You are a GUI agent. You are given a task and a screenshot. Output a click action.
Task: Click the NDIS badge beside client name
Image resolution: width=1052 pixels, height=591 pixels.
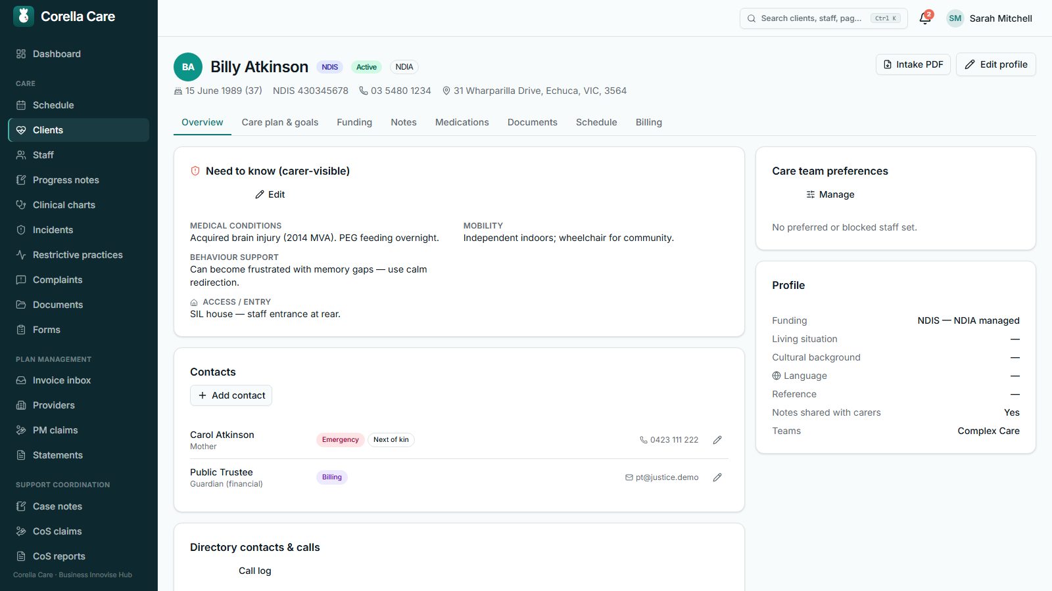(x=330, y=67)
